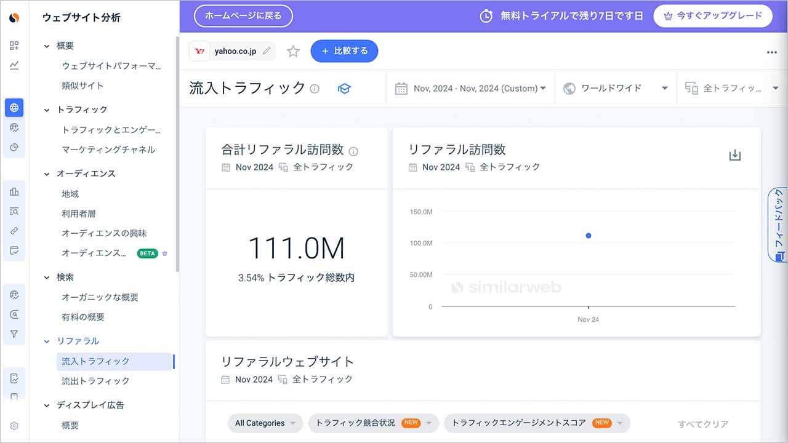Collapse the 検索 section
Image resolution: width=788 pixels, height=443 pixels.
click(x=46, y=277)
